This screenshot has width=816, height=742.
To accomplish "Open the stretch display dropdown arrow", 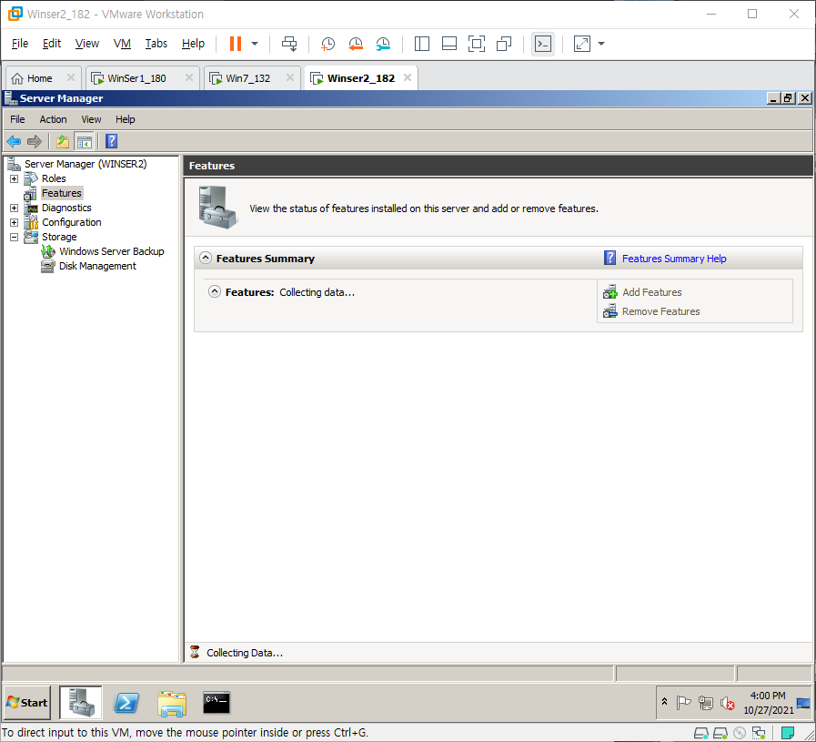I will pyautogui.click(x=601, y=44).
